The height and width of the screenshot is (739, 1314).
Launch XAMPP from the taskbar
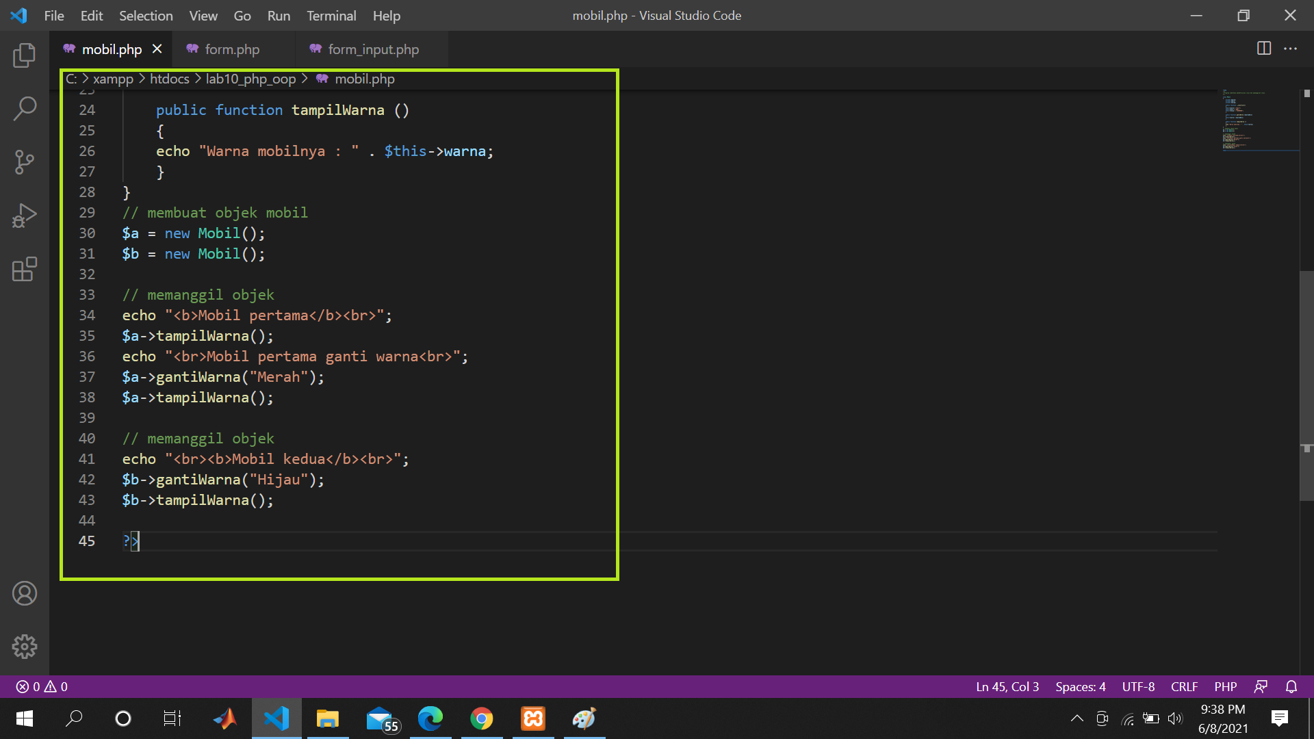(x=532, y=718)
